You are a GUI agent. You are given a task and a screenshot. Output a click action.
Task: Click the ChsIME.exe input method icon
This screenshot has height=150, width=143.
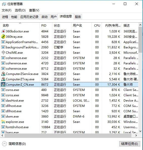pos(3,52)
